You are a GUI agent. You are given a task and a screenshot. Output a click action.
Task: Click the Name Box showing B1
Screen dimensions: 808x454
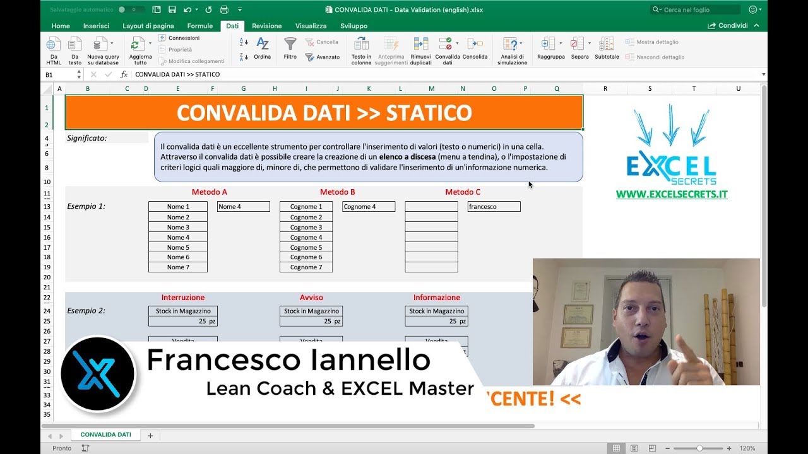coord(59,74)
